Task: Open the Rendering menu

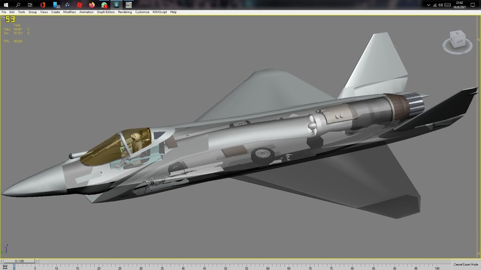Action: pyautogui.click(x=125, y=12)
